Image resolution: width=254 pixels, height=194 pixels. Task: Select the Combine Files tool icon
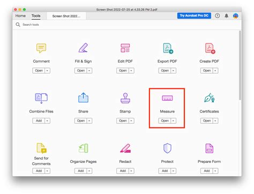coord(41,98)
